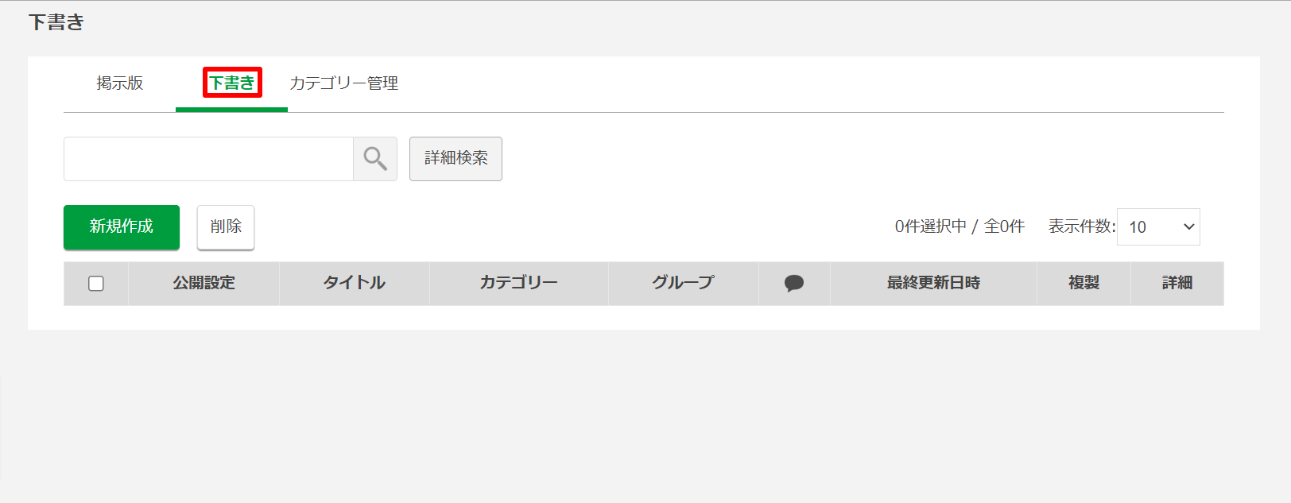This screenshot has width=1291, height=503.
Task: Click the カテゴリー column header
Action: pyautogui.click(x=518, y=283)
